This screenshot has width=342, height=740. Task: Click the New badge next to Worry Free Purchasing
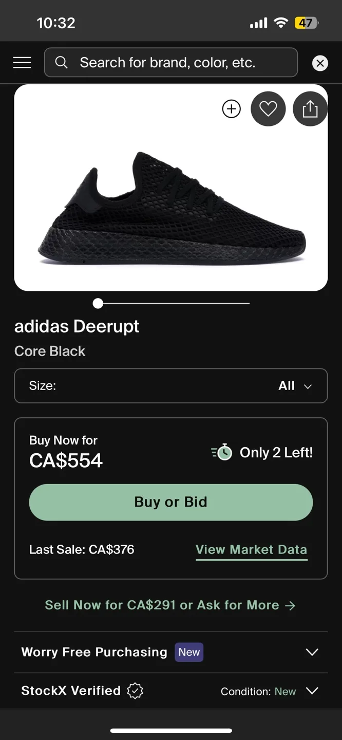188,652
